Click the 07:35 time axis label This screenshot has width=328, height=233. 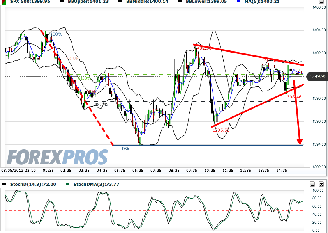pos(156,171)
